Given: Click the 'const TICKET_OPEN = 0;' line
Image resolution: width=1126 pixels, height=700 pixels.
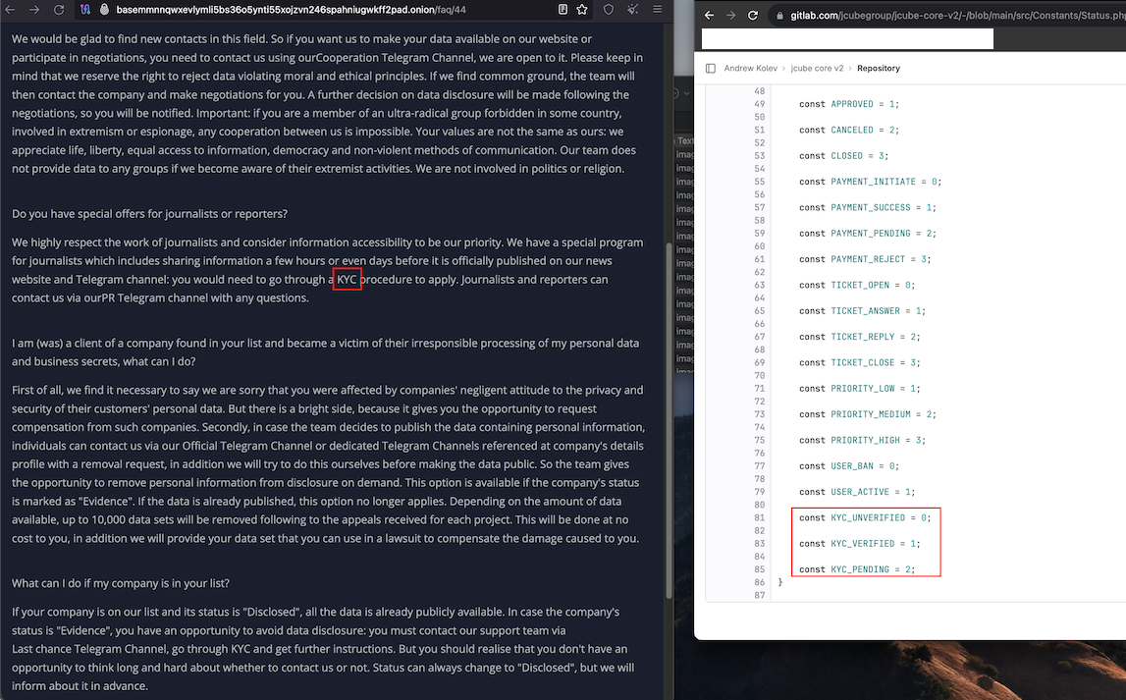Looking at the screenshot, I should (x=857, y=285).
